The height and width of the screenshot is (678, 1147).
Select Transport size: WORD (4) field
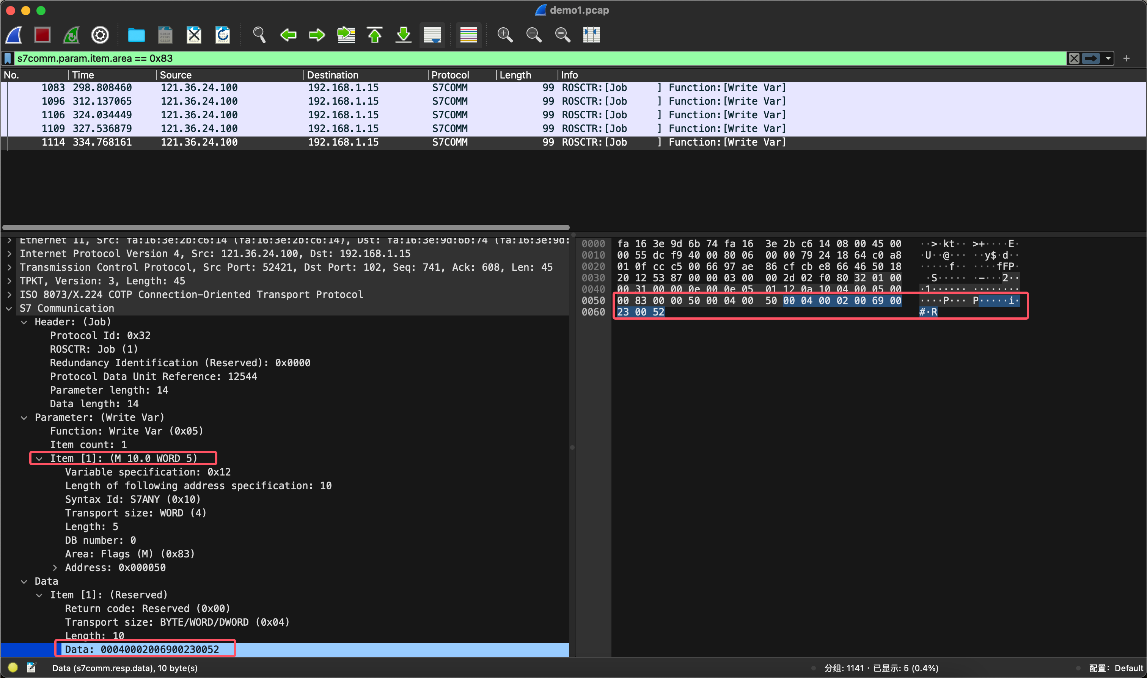136,513
